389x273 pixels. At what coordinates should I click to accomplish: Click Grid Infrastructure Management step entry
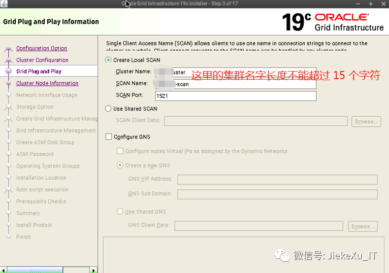pyautogui.click(x=56, y=130)
